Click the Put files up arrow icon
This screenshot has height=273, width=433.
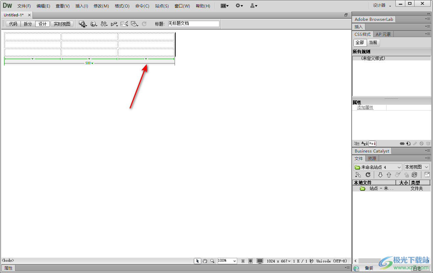(x=389, y=175)
